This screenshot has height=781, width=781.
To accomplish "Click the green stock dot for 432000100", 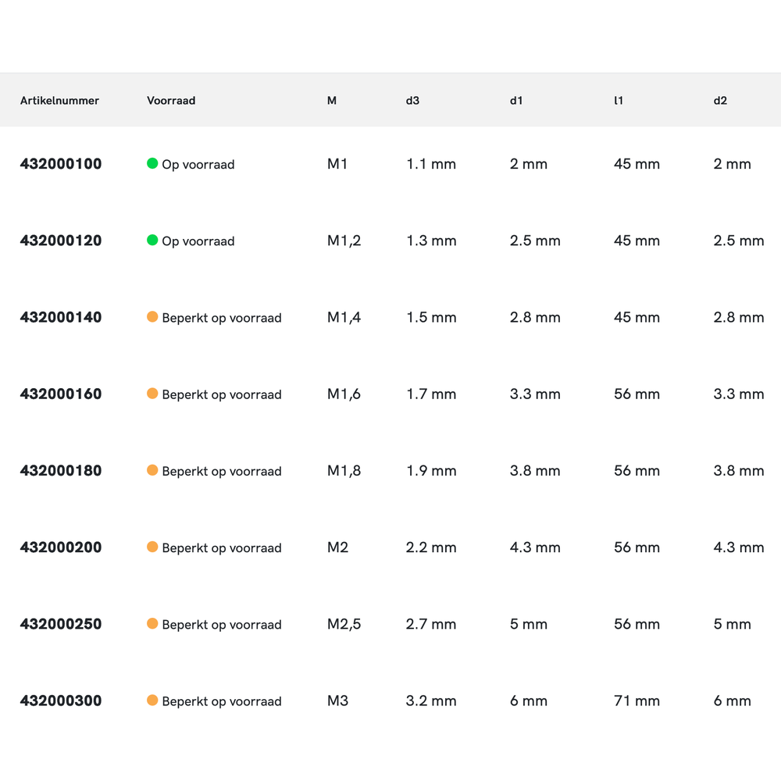I will pos(152,164).
